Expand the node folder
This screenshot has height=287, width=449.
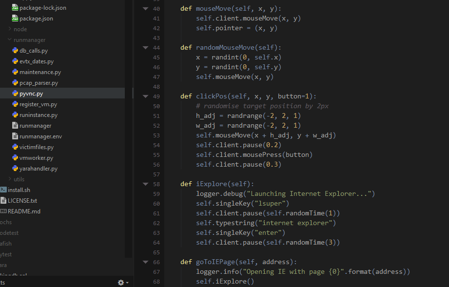pos(10,29)
